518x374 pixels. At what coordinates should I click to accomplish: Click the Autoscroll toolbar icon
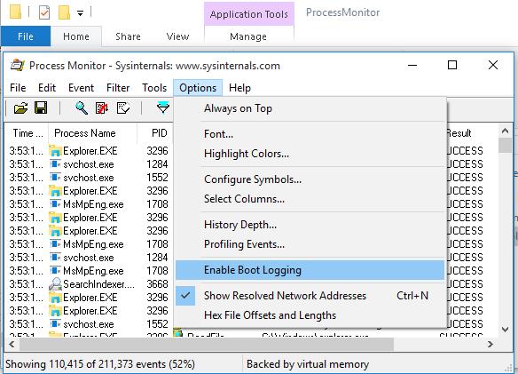(x=102, y=107)
